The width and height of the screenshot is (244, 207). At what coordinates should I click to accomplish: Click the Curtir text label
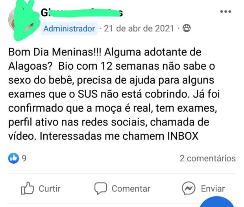[50, 189]
